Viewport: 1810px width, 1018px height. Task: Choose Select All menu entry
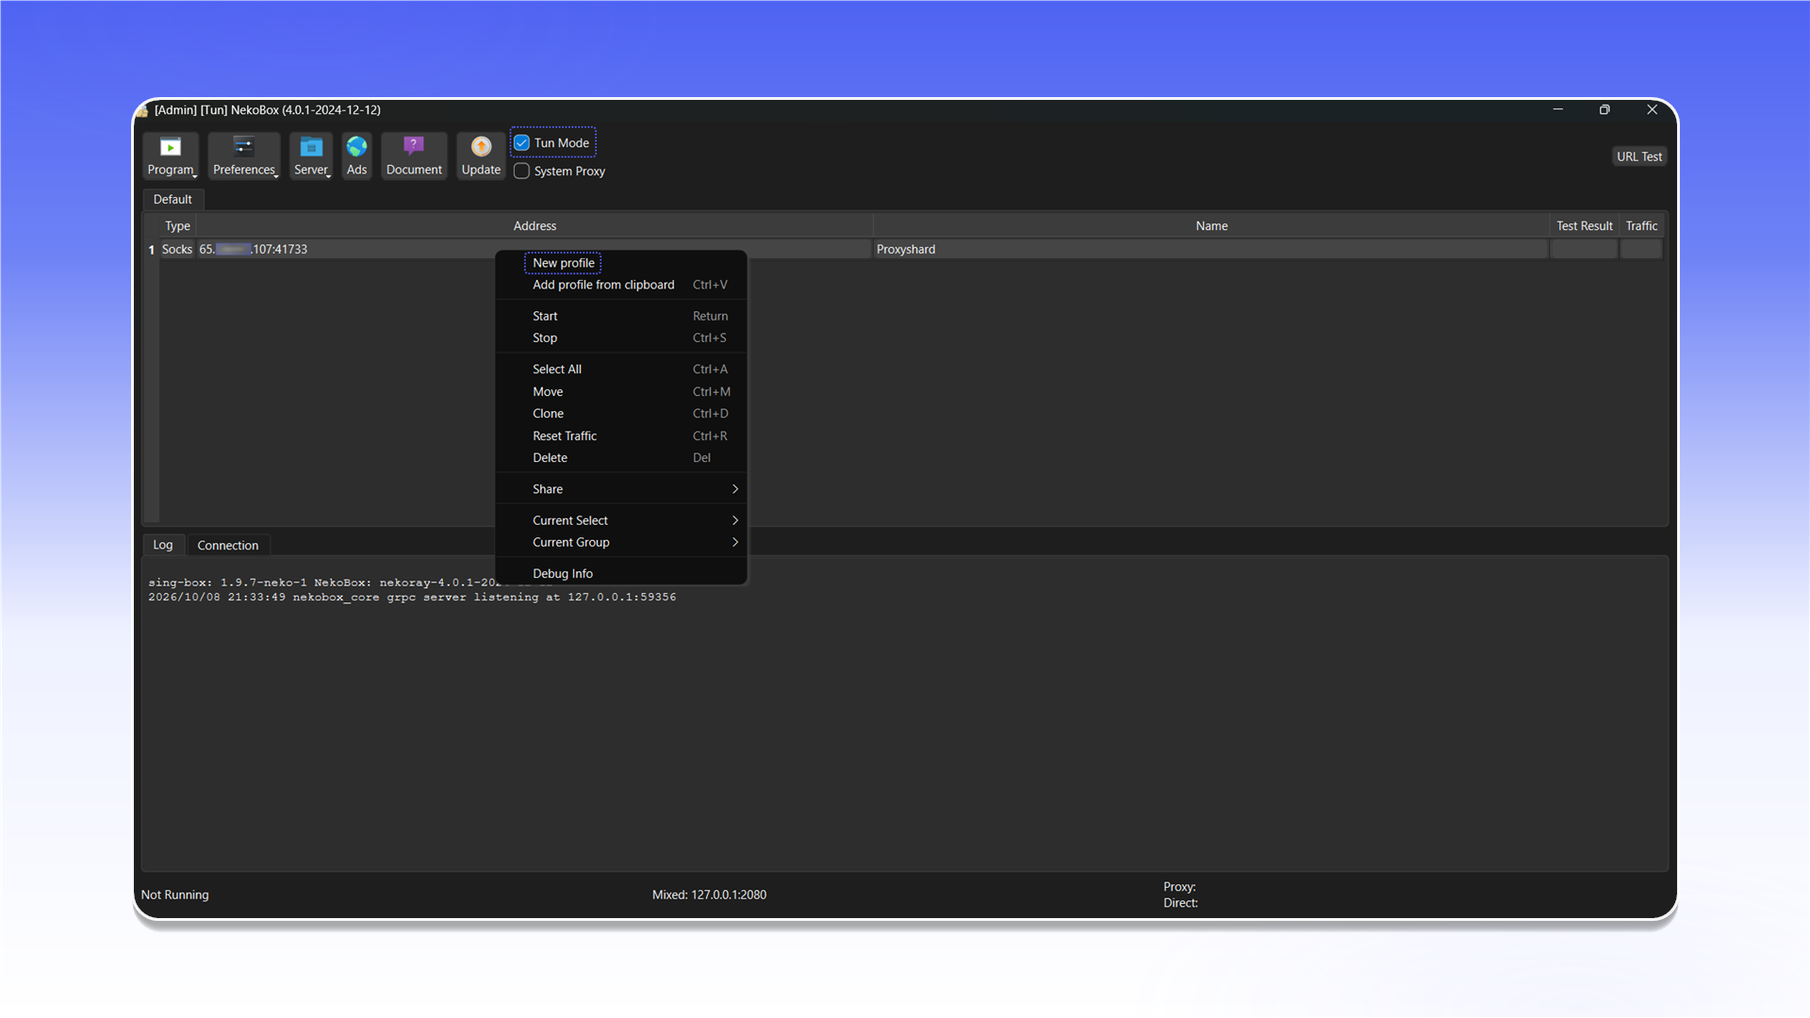point(621,369)
